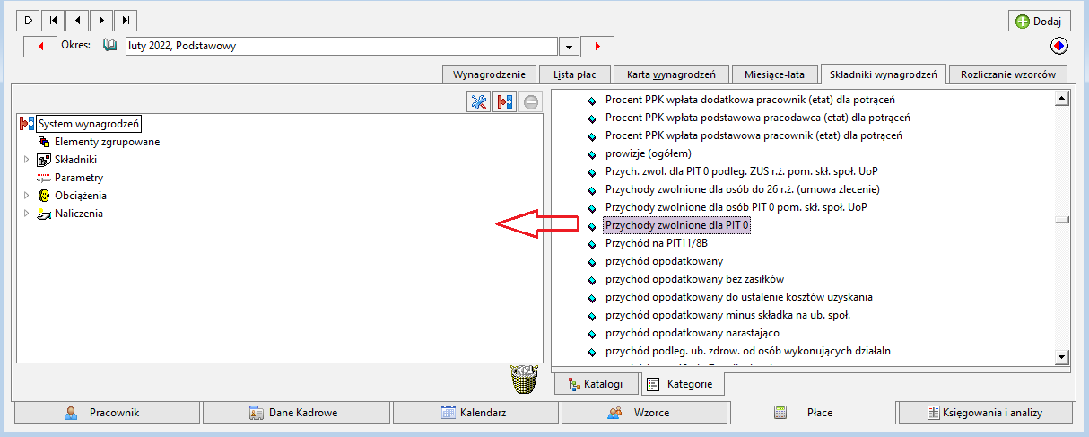Click the Elementy zgrupowane icon

click(43, 142)
